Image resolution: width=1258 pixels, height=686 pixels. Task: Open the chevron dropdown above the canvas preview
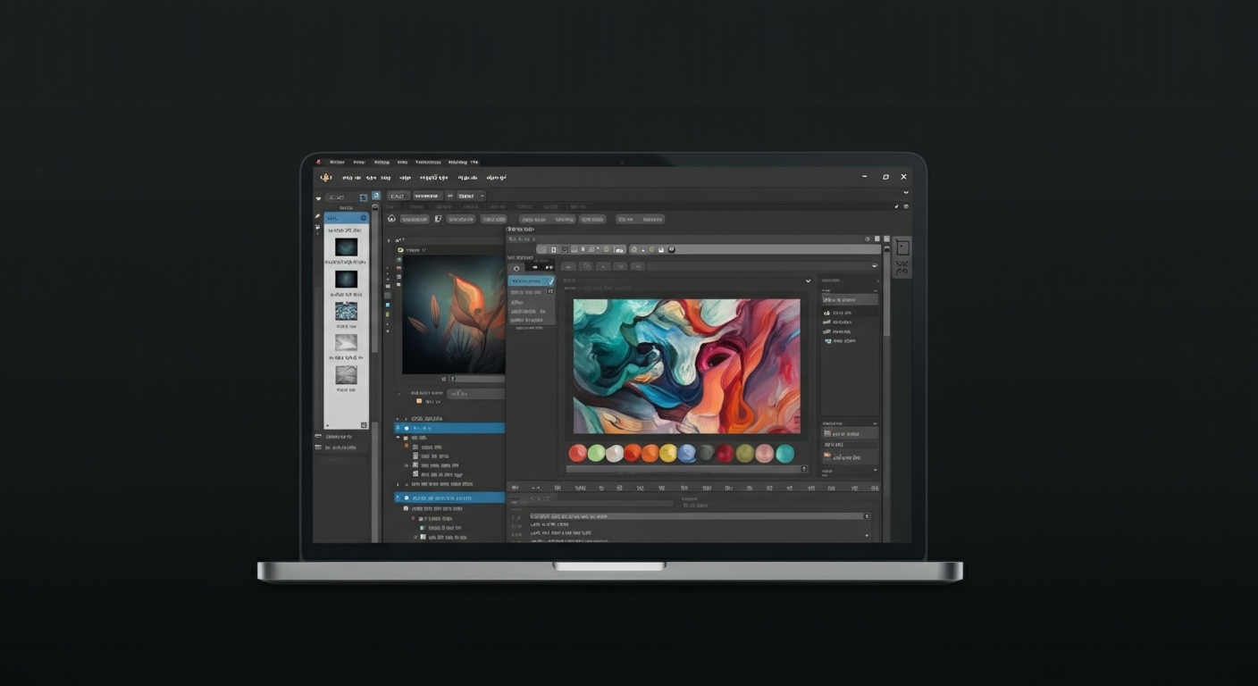coord(809,280)
